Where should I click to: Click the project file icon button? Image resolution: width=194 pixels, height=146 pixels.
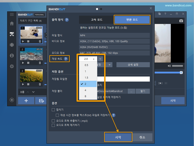[x=41, y=101]
